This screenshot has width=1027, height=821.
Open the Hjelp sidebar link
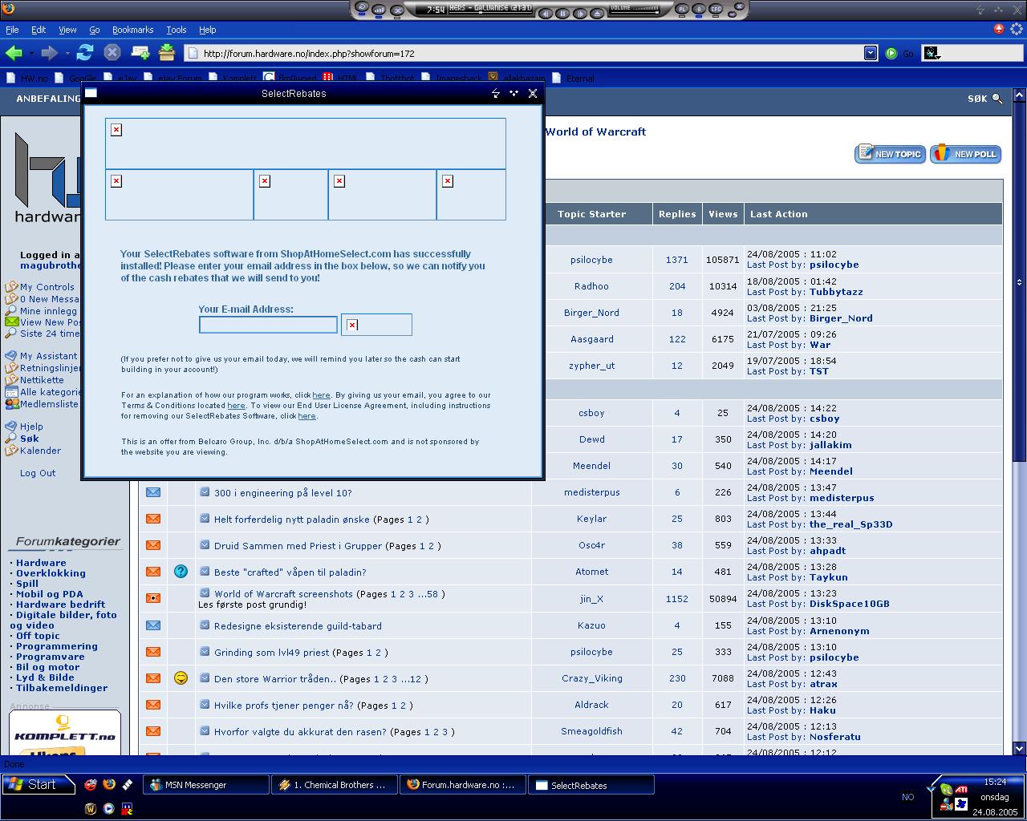click(x=31, y=427)
